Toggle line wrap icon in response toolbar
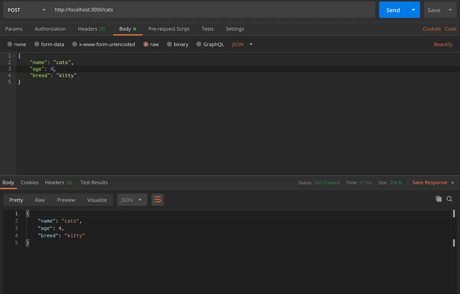The width and height of the screenshot is (460, 294). coord(157,200)
